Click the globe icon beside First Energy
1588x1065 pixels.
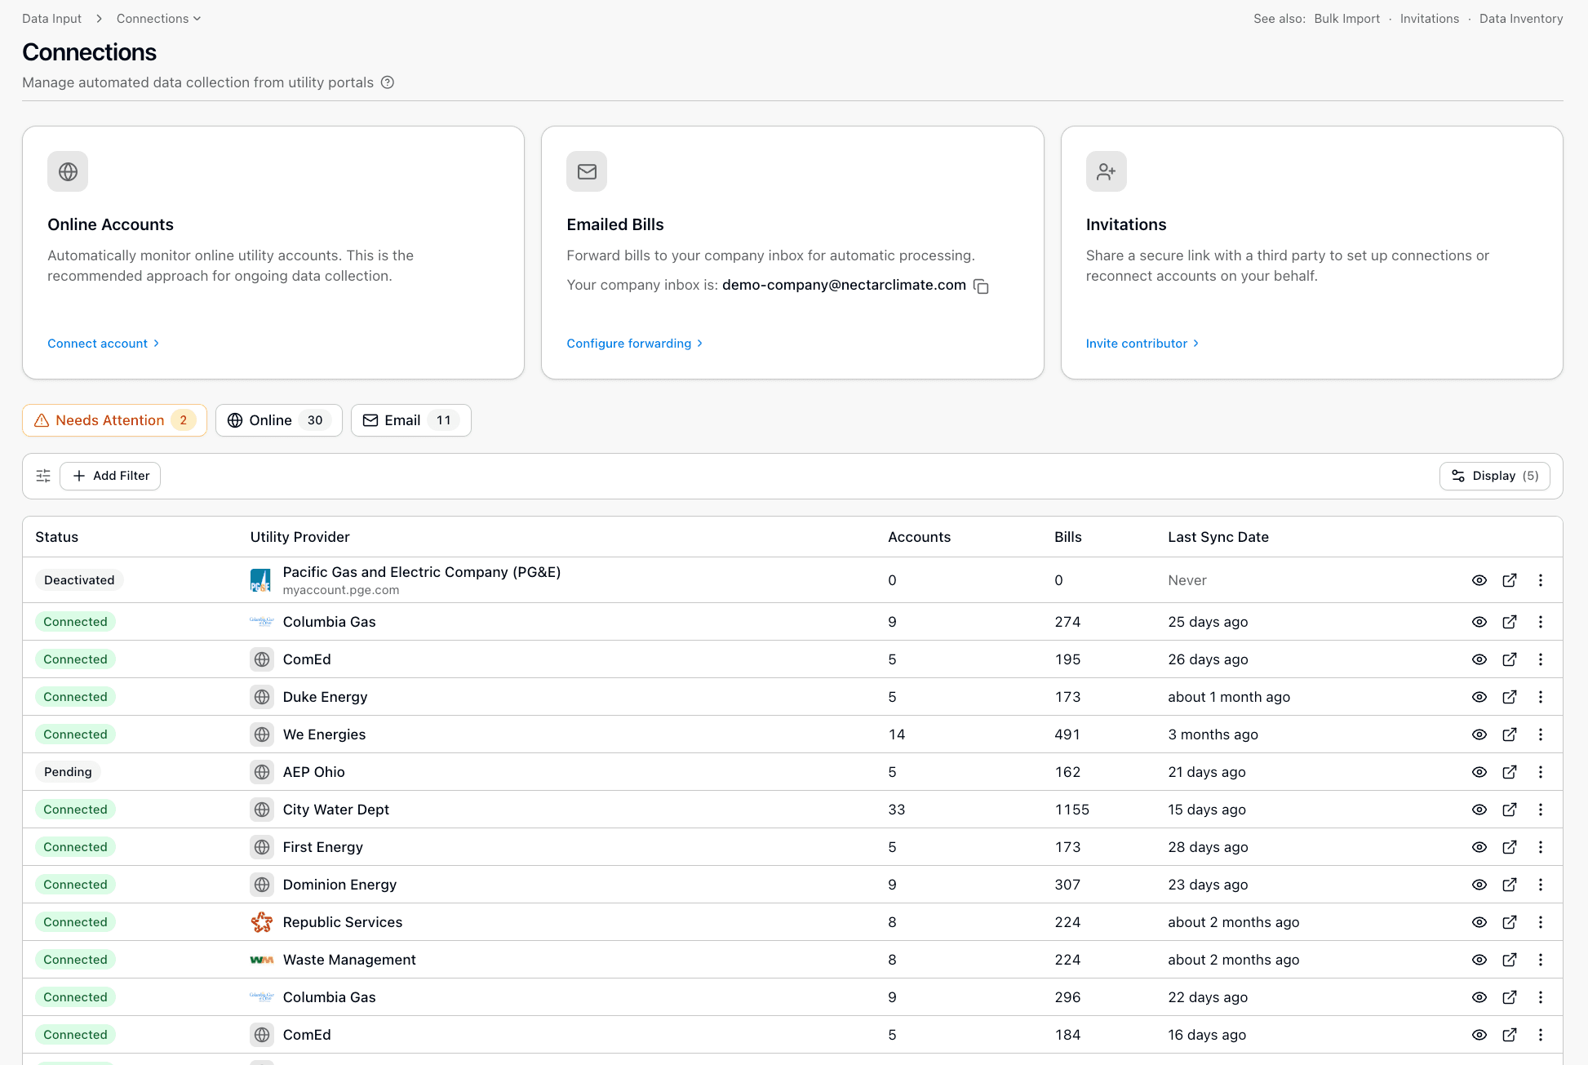[261, 847]
